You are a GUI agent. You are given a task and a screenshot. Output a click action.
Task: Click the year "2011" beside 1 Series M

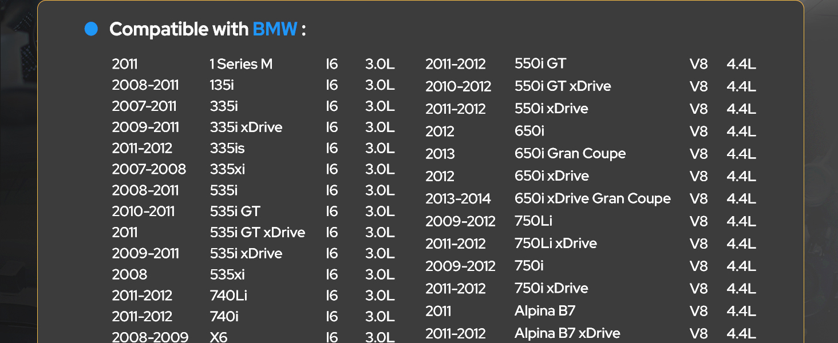[125, 64]
